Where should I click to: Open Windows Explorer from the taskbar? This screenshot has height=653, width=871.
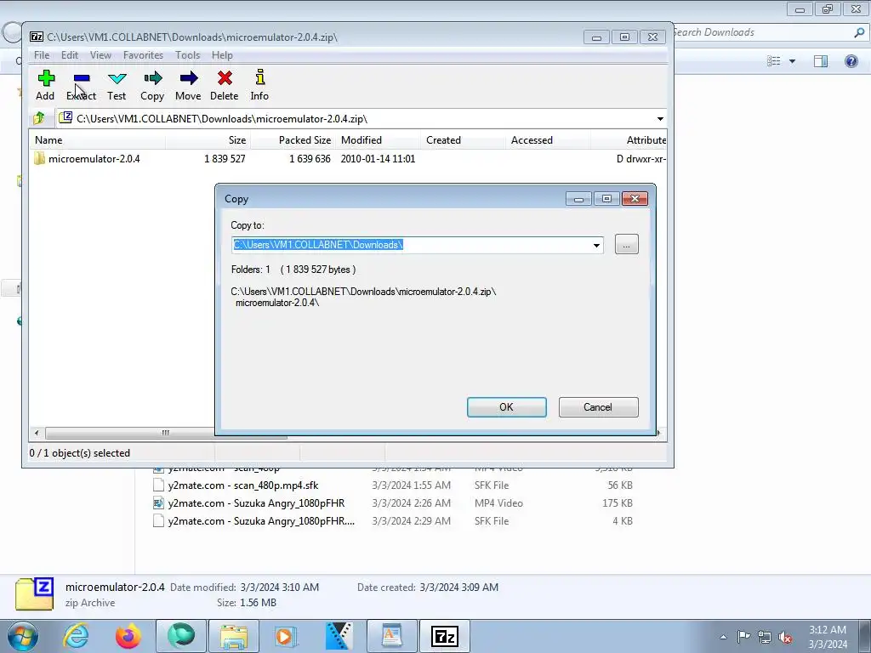tap(234, 636)
